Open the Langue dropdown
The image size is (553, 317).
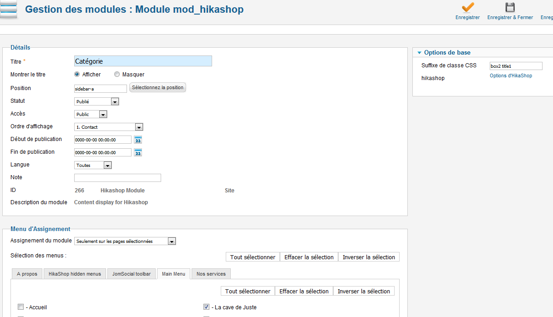(x=93, y=165)
